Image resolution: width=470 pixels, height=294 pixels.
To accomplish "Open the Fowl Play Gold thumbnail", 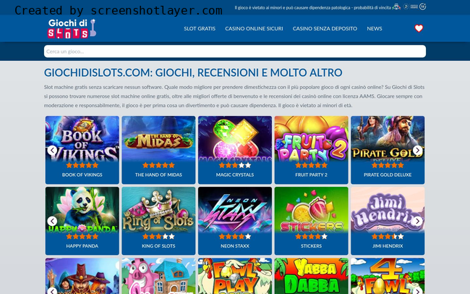I will pos(235,276).
